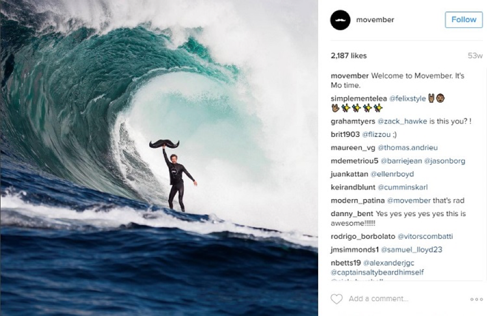Open commenter grahamtyers profile
Image resolution: width=487 pixels, height=316 pixels.
353,121
